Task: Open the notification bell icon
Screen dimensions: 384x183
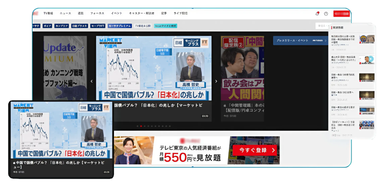Action: pos(317,14)
